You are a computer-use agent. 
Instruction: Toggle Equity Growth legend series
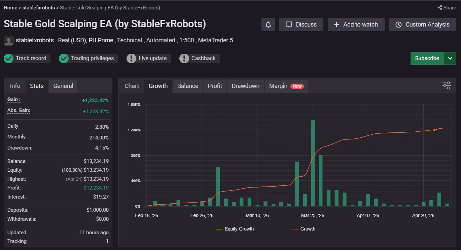point(235,229)
